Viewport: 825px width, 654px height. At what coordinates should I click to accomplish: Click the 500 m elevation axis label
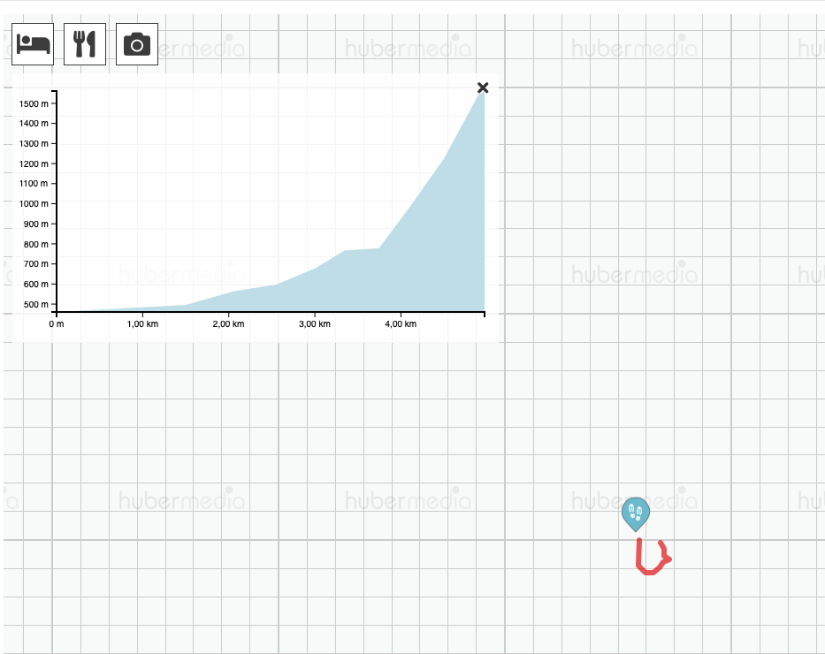(x=35, y=304)
